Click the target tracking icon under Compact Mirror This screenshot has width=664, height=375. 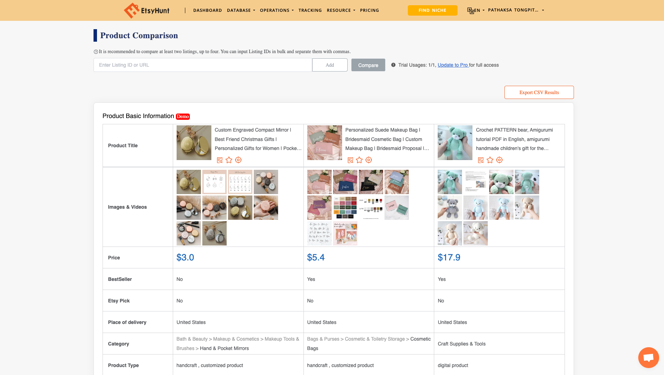click(x=238, y=160)
